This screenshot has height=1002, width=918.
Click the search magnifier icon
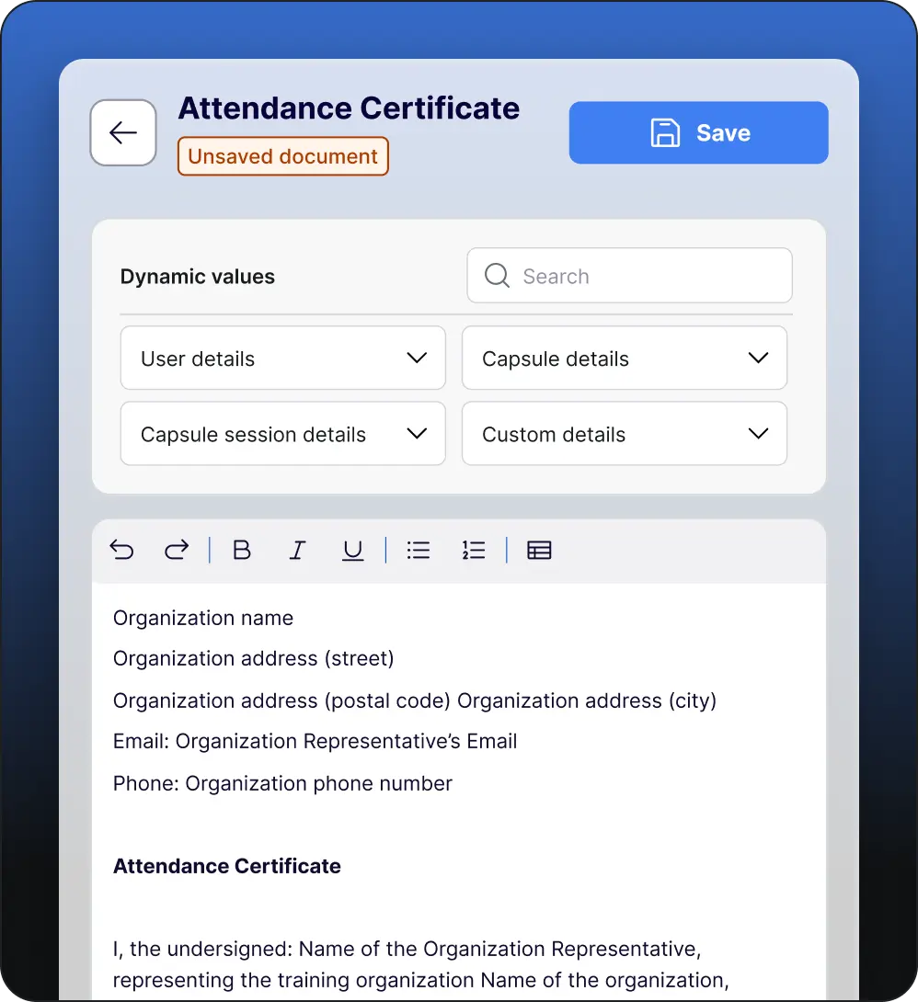click(x=497, y=275)
